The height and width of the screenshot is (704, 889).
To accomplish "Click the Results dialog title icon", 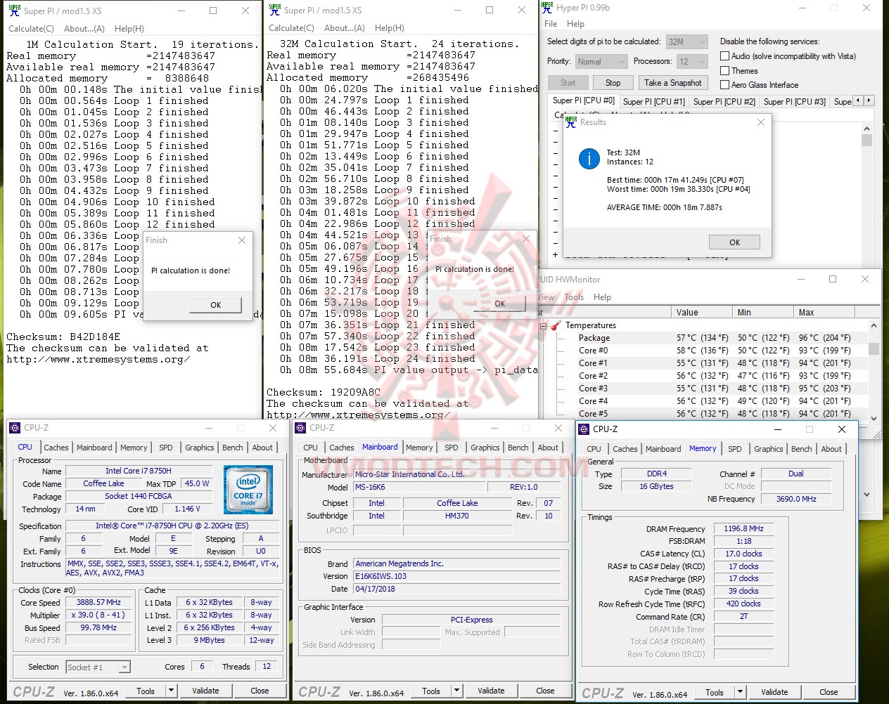I will tap(571, 122).
